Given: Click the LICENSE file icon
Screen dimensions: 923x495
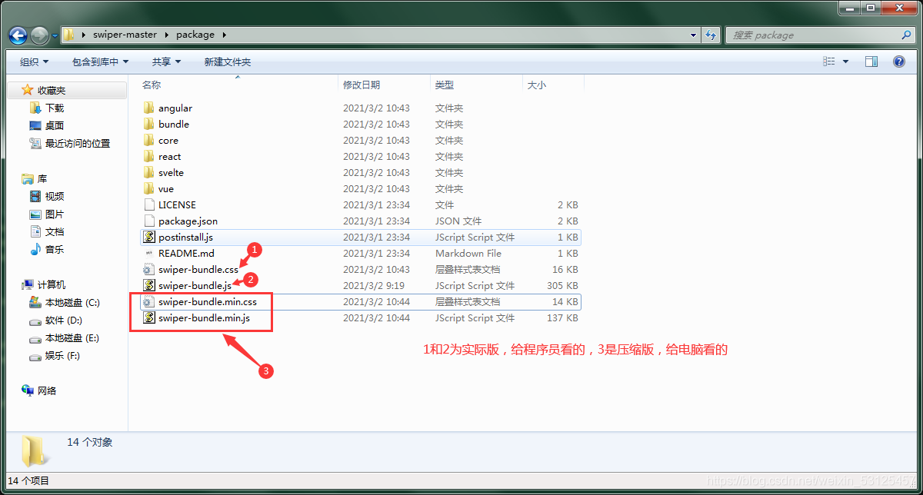Looking at the screenshot, I should [149, 205].
